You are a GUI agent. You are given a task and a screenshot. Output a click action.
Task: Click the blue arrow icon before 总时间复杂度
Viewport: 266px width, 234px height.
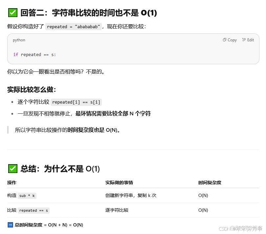point(11,225)
